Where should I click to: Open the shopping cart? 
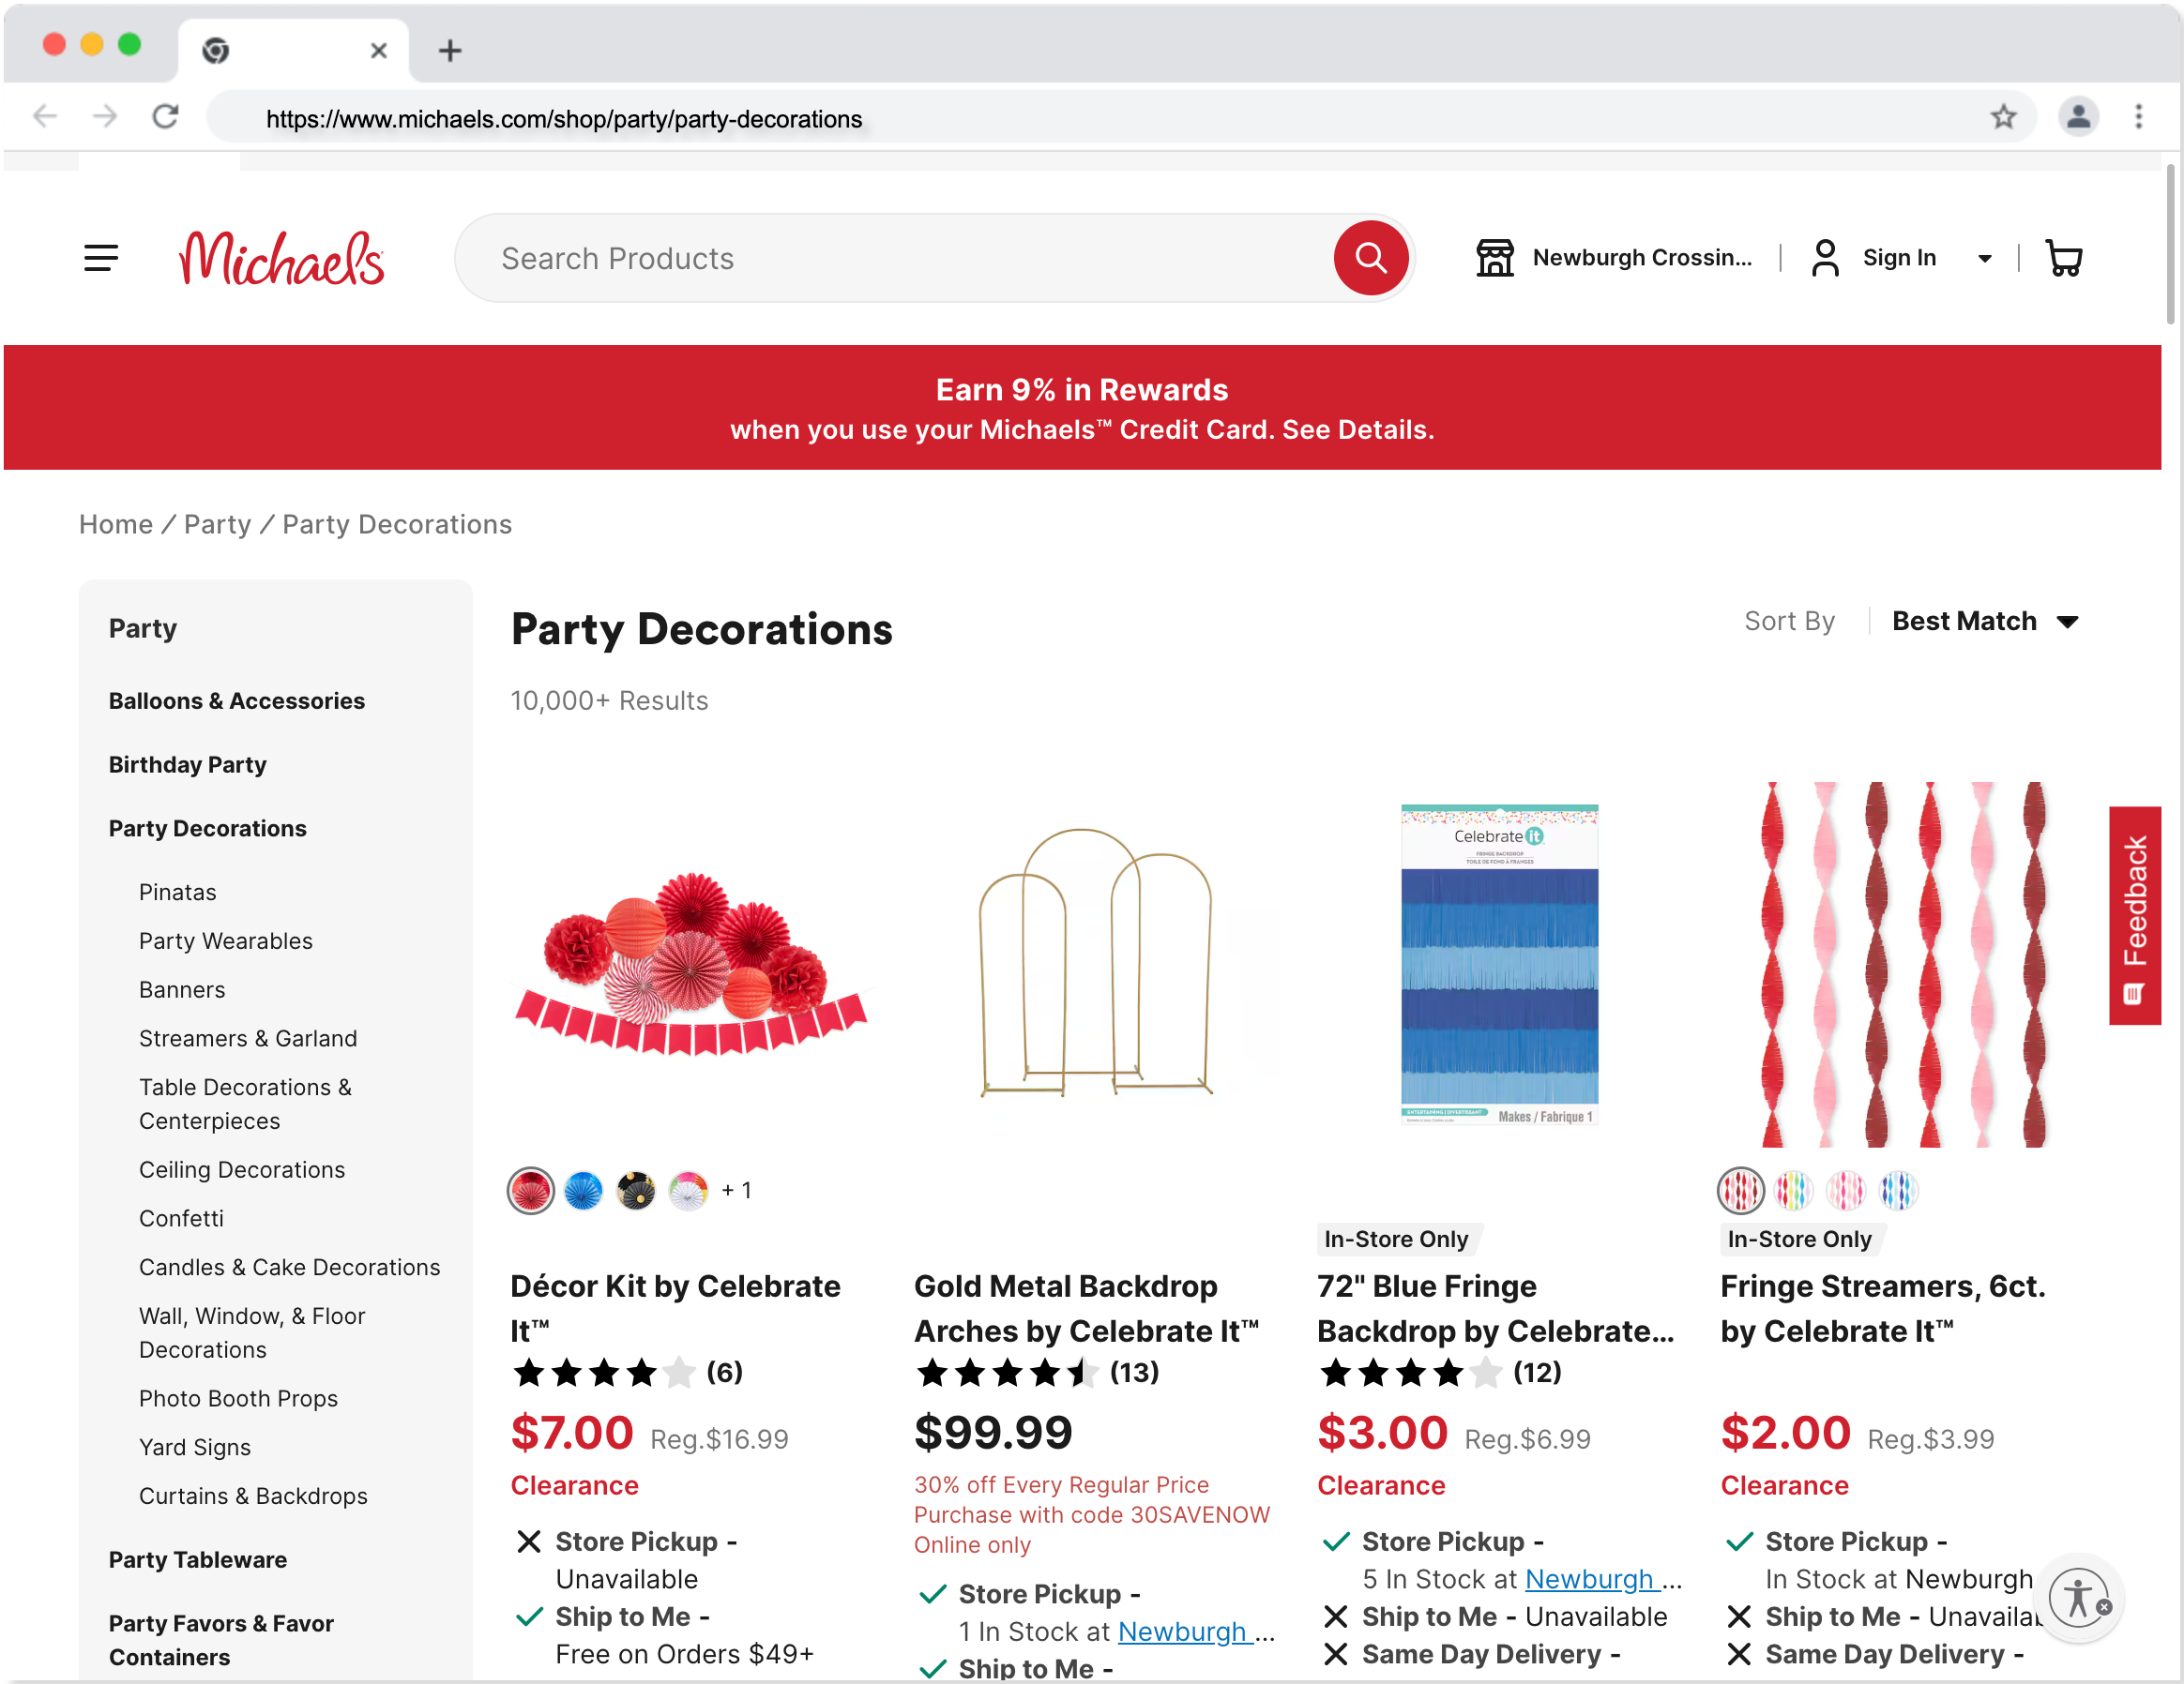[2064, 258]
